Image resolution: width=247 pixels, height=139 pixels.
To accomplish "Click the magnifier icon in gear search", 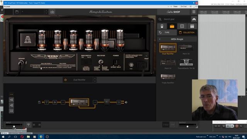I will tap(160, 19).
